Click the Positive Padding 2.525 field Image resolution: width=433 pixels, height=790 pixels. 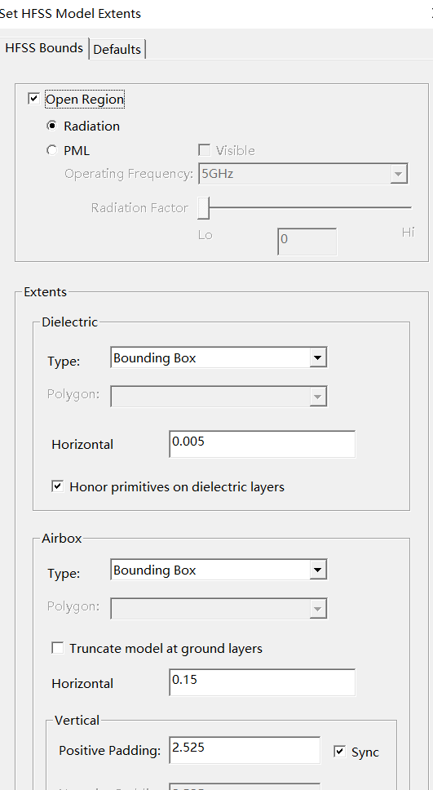(245, 750)
